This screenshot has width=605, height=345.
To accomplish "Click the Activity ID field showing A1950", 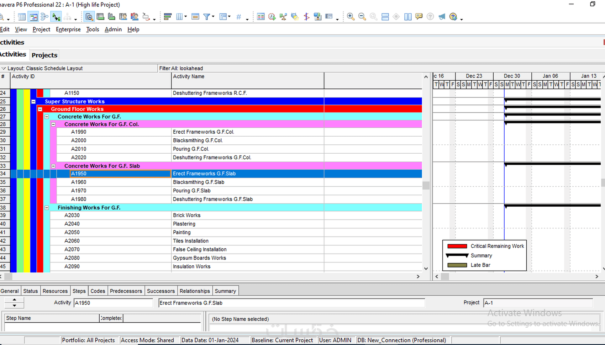I will (x=114, y=303).
